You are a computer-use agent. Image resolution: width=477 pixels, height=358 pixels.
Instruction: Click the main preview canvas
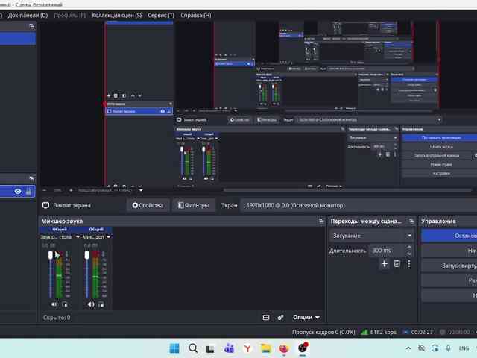point(259,104)
